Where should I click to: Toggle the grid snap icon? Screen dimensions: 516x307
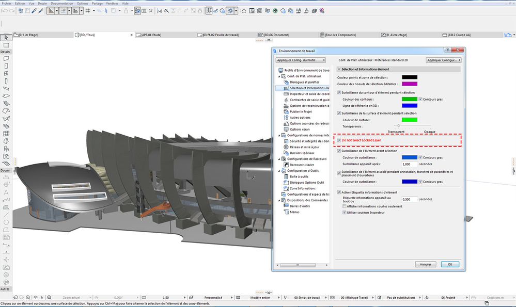click(x=88, y=10)
